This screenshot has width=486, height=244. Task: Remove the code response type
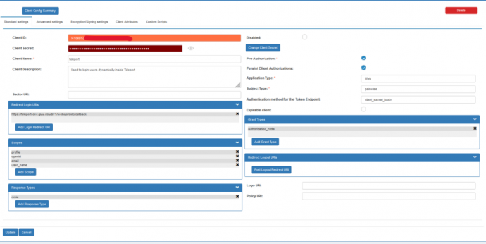(237, 197)
